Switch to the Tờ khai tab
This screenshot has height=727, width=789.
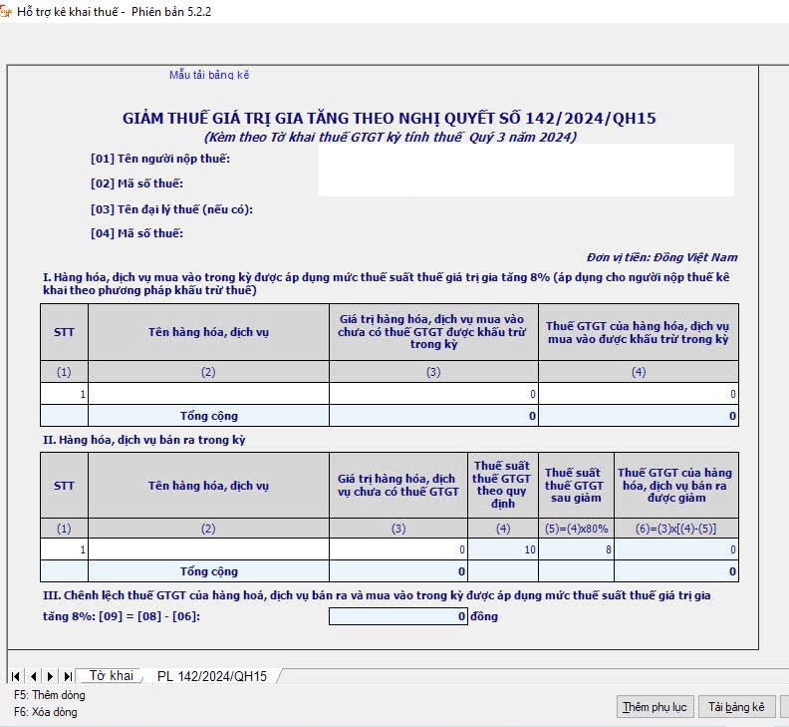pyautogui.click(x=112, y=675)
